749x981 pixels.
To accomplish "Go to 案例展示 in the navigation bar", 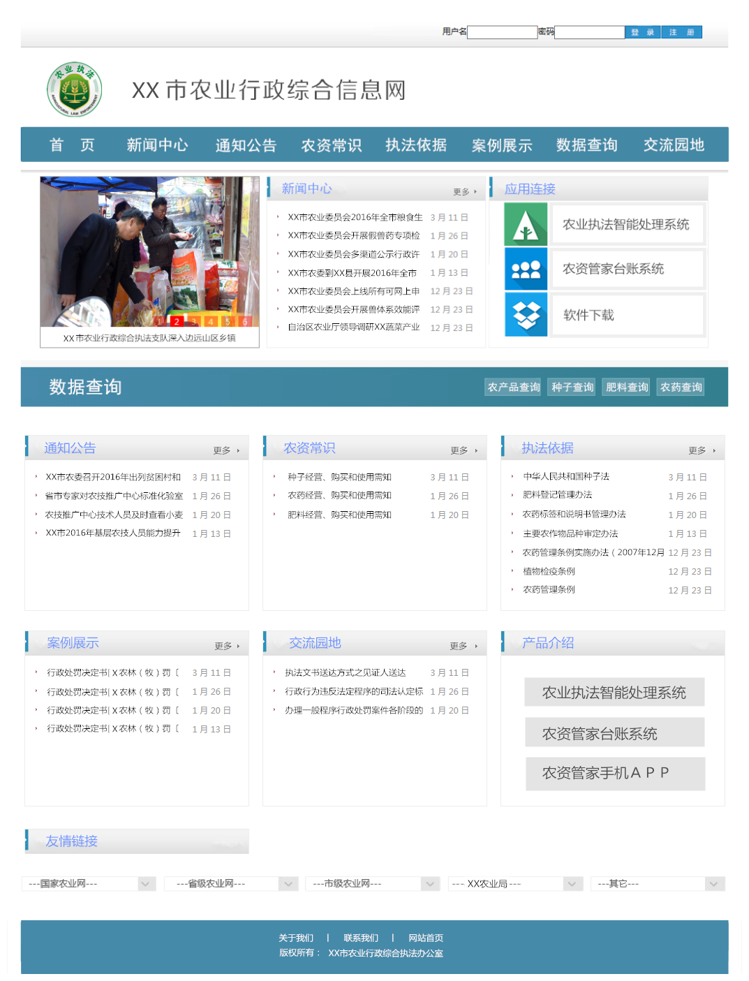I will point(501,145).
